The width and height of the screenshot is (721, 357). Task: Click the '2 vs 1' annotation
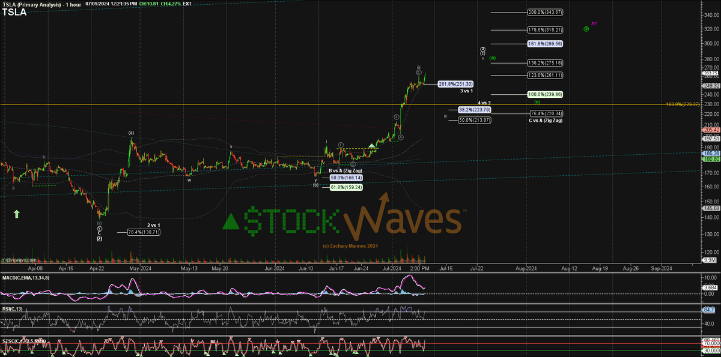[x=153, y=225]
